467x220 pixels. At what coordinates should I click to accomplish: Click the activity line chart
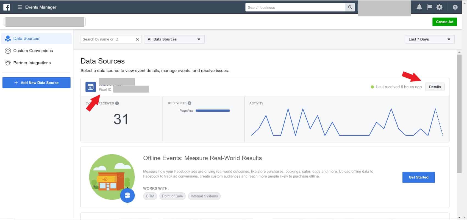347,122
